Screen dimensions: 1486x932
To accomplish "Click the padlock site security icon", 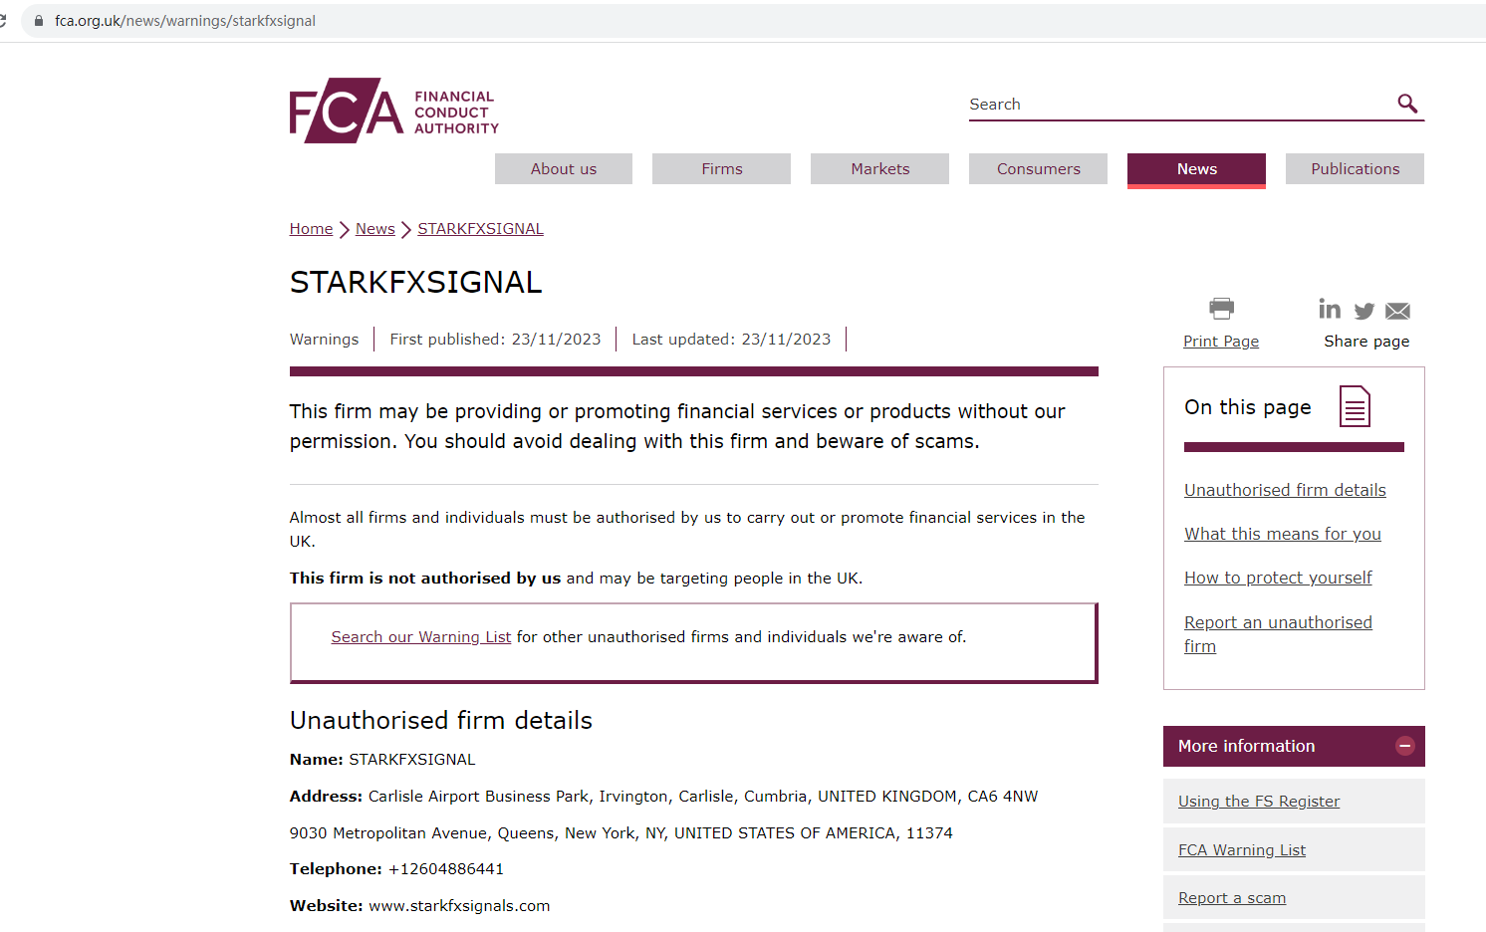I will [x=39, y=21].
